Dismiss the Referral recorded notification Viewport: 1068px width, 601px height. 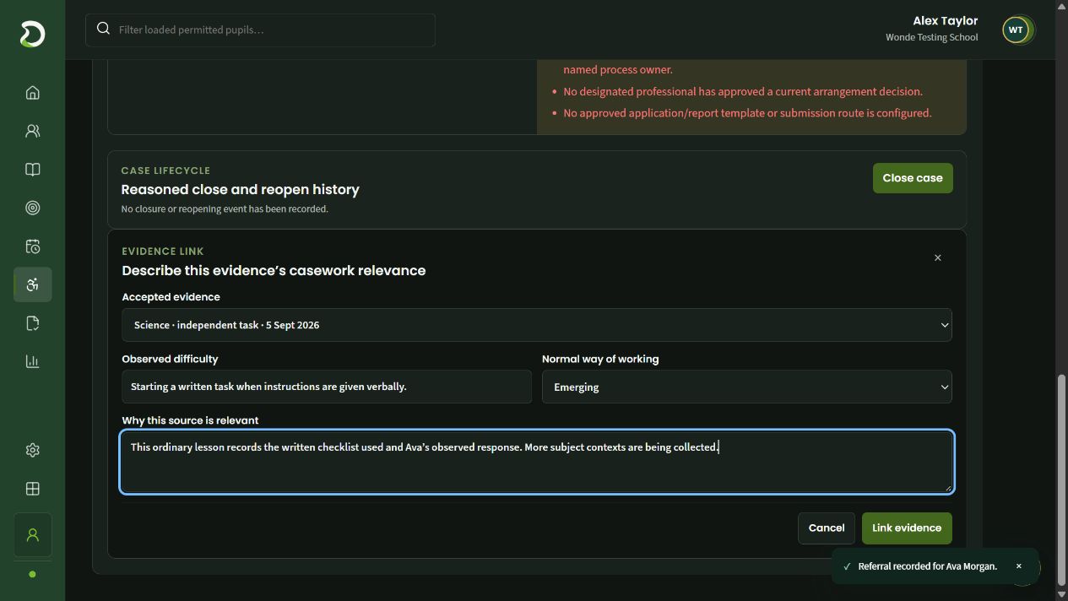1018,566
